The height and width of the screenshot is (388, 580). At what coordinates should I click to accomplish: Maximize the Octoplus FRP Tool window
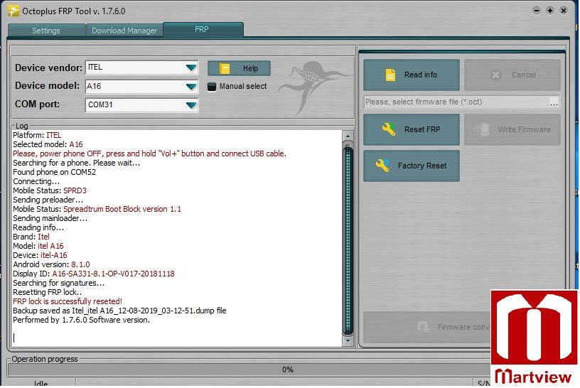(x=550, y=11)
